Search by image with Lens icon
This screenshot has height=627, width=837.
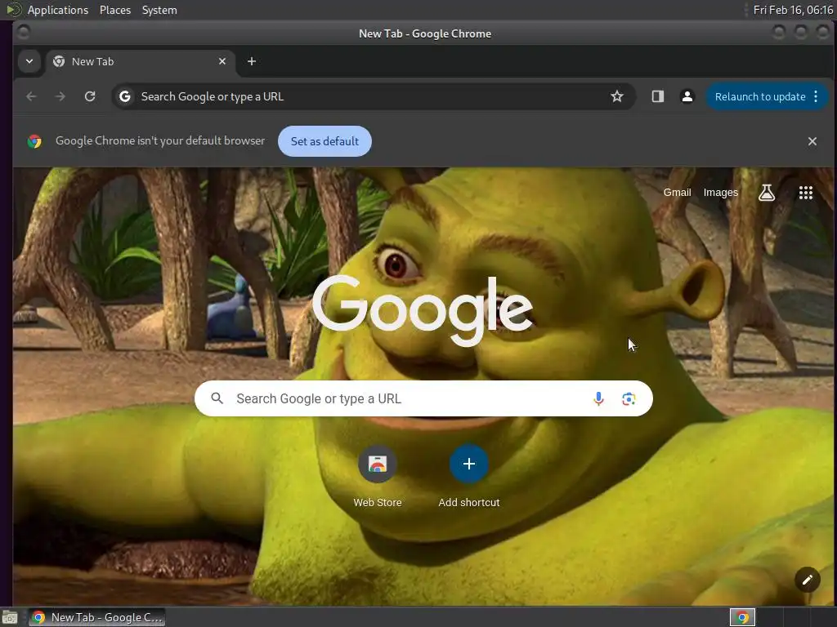(x=629, y=398)
